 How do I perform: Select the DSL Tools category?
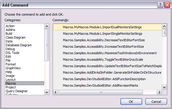click(x=25, y=53)
